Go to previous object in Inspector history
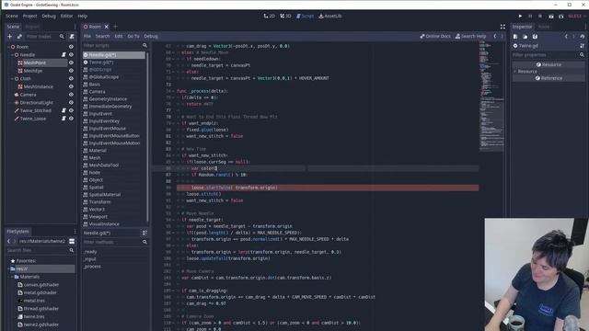Image resolution: width=589 pixels, height=331 pixels. [566, 37]
